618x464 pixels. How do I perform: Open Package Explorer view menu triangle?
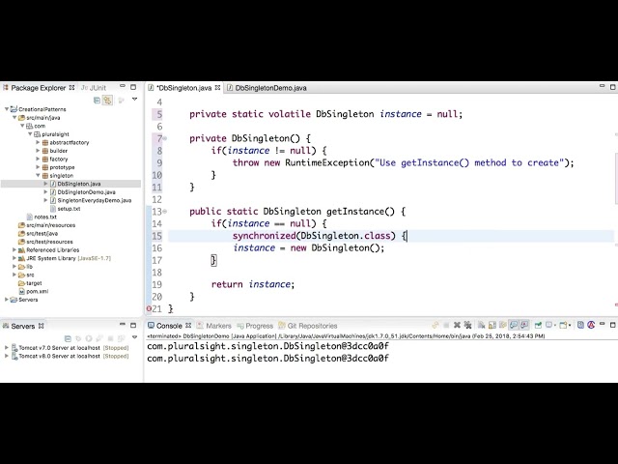(134, 99)
